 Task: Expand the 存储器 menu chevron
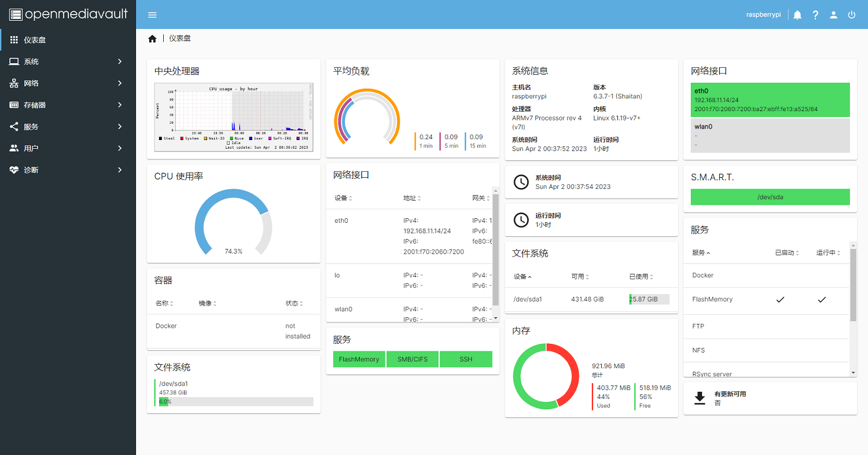click(x=120, y=105)
